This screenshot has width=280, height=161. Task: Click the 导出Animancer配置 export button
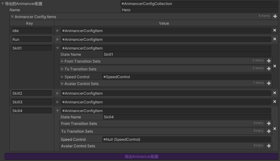click(142, 157)
